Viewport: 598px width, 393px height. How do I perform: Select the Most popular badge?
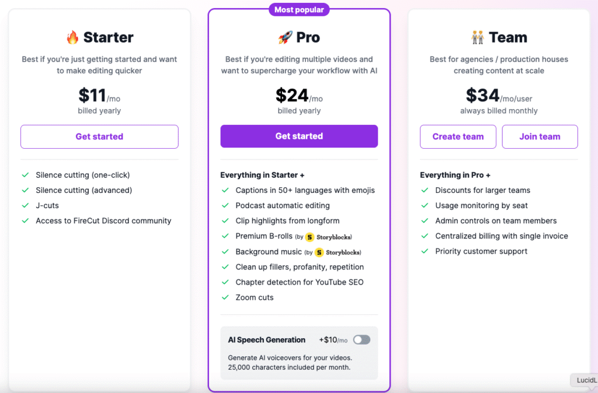click(299, 9)
